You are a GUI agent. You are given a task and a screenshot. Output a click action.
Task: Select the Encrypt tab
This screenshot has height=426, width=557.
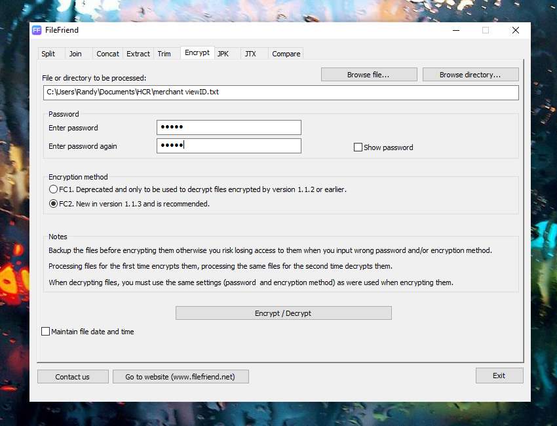click(197, 52)
